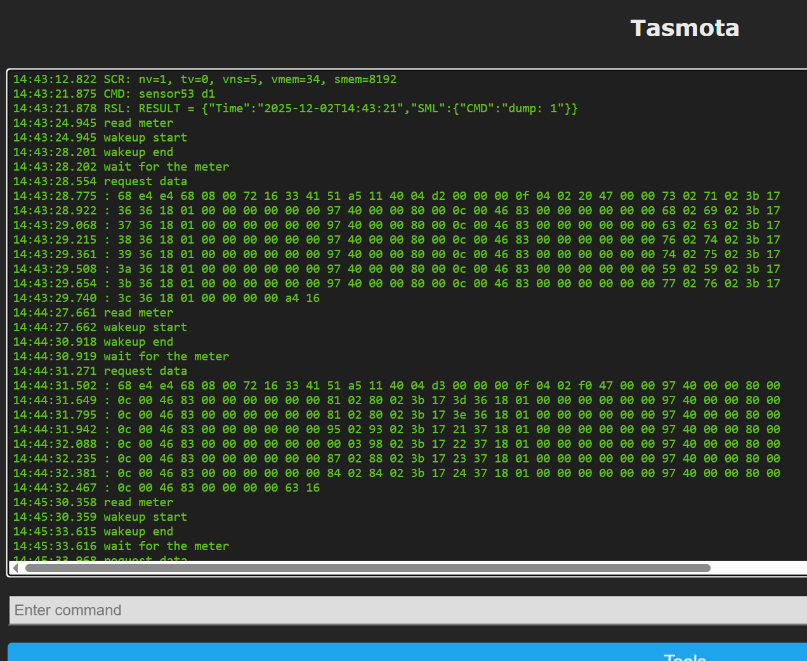The width and height of the screenshot is (807, 661).
Task: Click the hex dump line at 14:44:31.502
Action: (x=397, y=386)
